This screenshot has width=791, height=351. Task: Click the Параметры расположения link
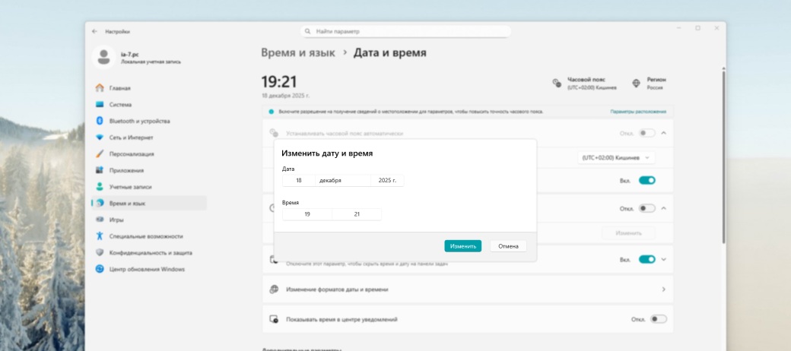click(x=637, y=112)
